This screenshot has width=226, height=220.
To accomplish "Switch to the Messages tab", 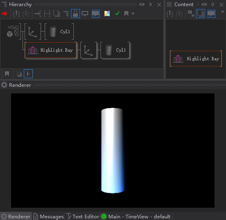I will 49,217.
